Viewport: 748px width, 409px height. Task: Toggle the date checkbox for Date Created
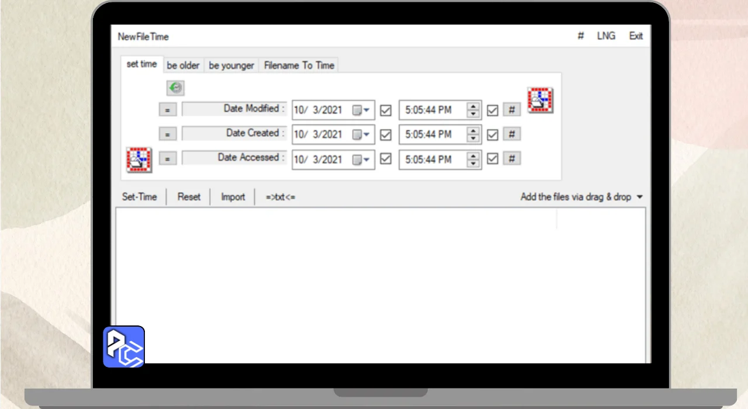(386, 134)
